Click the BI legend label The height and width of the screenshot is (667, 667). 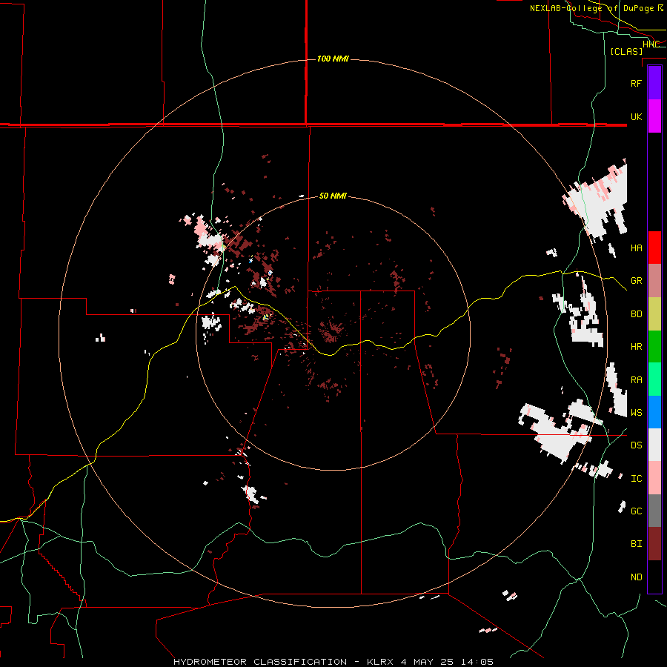tap(636, 544)
